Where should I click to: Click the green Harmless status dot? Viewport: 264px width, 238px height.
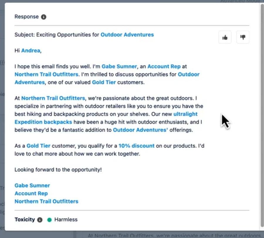tap(49, 220)
